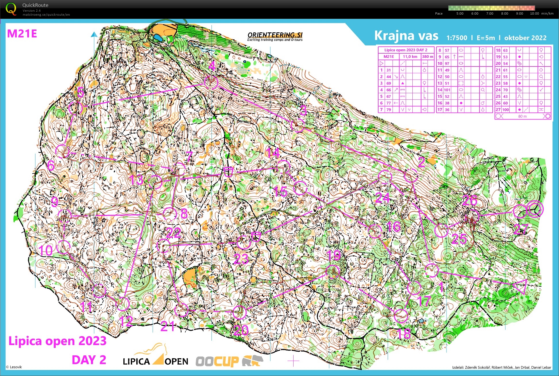Open the matstroeng.se/quickroute/en link

46,15
